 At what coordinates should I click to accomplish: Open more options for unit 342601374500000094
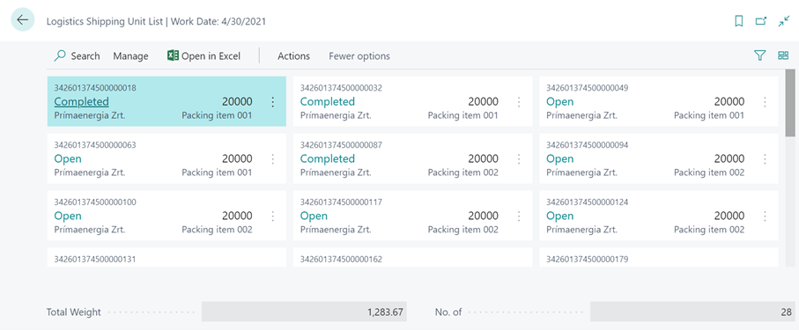pos(765,159)
